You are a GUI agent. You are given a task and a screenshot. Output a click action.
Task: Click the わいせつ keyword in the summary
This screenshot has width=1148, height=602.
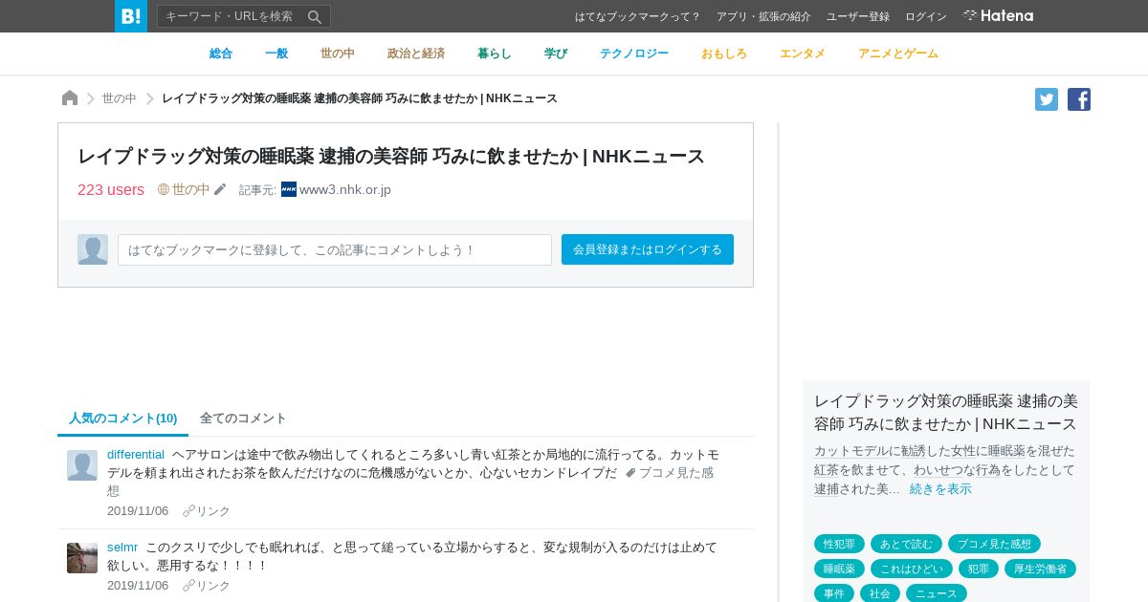[x=938, y=470]
